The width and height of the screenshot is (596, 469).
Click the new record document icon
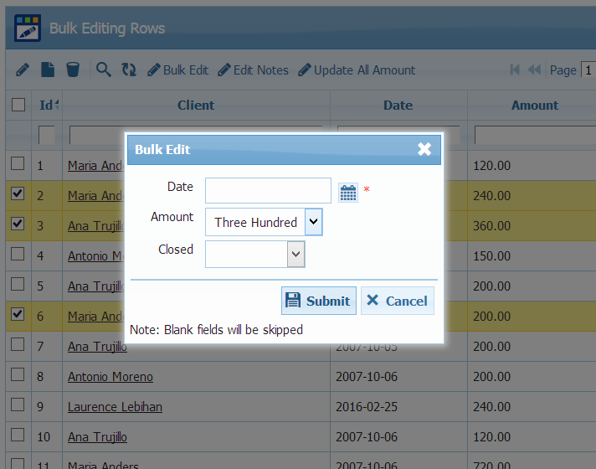pos(49,70)
